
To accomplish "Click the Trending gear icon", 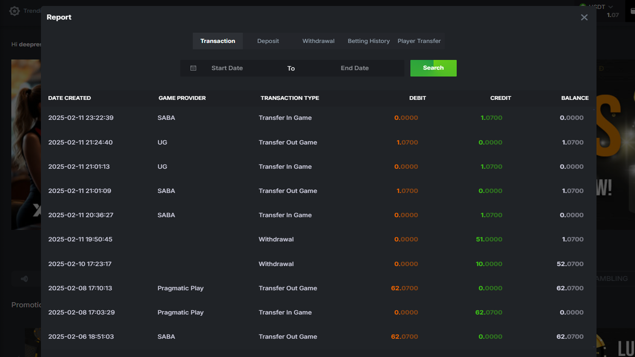I will point(15,11).
